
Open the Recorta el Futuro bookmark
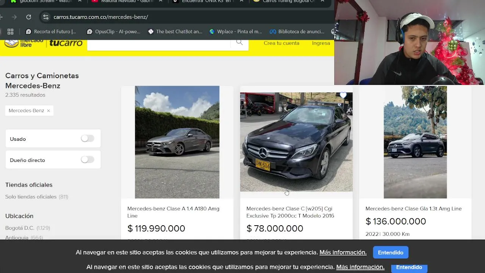tap(51, 31)
